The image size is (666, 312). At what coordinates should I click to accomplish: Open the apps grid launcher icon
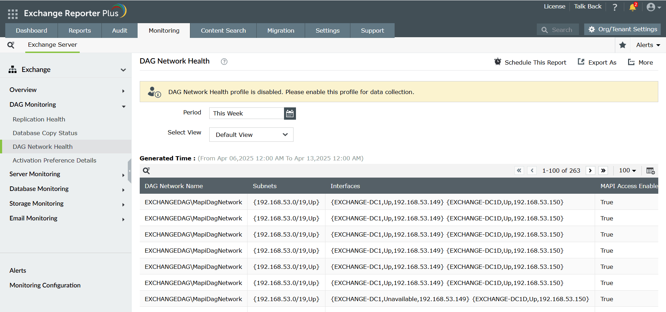pyautogui.click(x=13, y=14)
